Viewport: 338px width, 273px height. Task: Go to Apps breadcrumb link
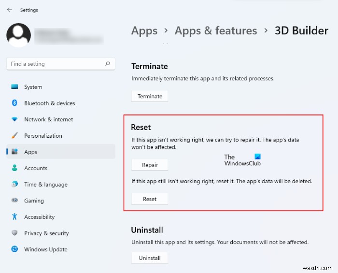(144, 31)
